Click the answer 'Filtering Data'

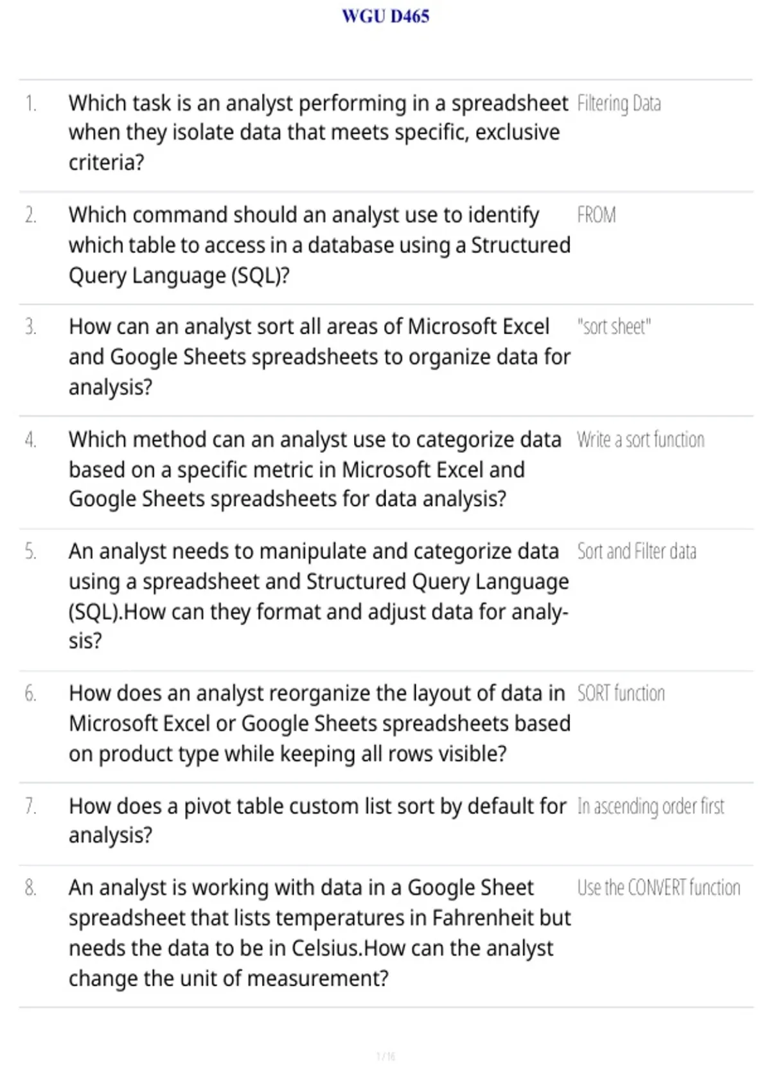(619, 103)
